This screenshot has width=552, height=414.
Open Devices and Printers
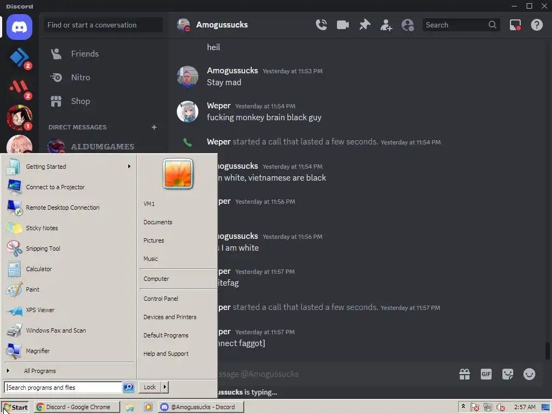(x=177, y=317)
